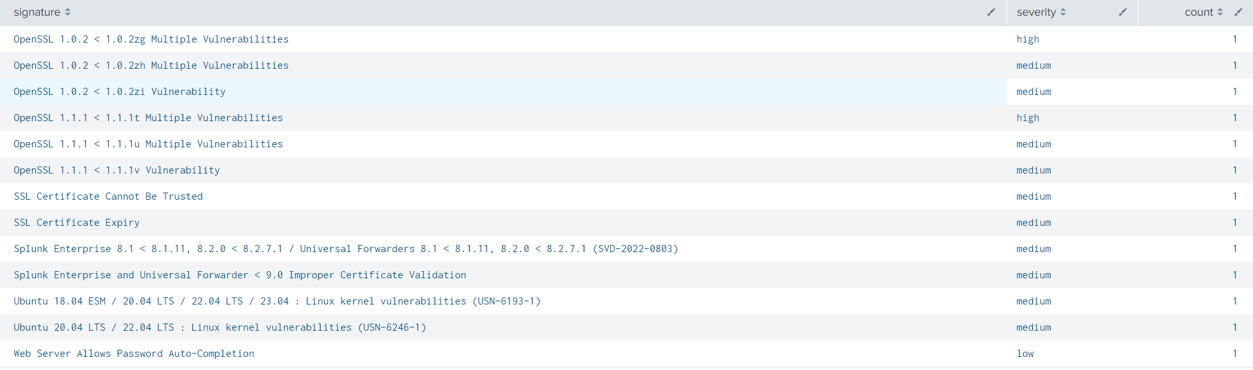Open OpenSSL 1.0.2 < 1.0.2zg signature
The height and width of the screenshot is (370, 1253).
[x=151, y=39]
